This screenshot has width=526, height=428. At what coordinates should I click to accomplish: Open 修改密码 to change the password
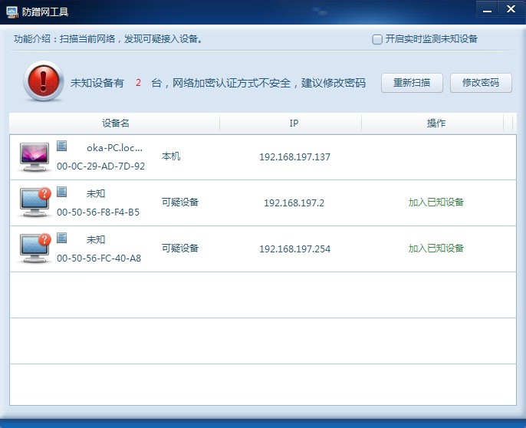[481, 83]
